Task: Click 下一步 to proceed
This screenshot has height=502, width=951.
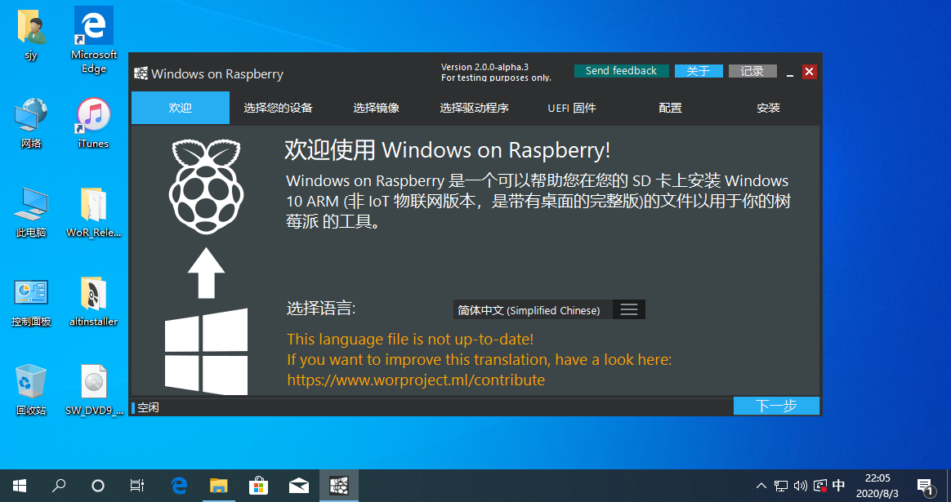Action: (x=776, y=406)
